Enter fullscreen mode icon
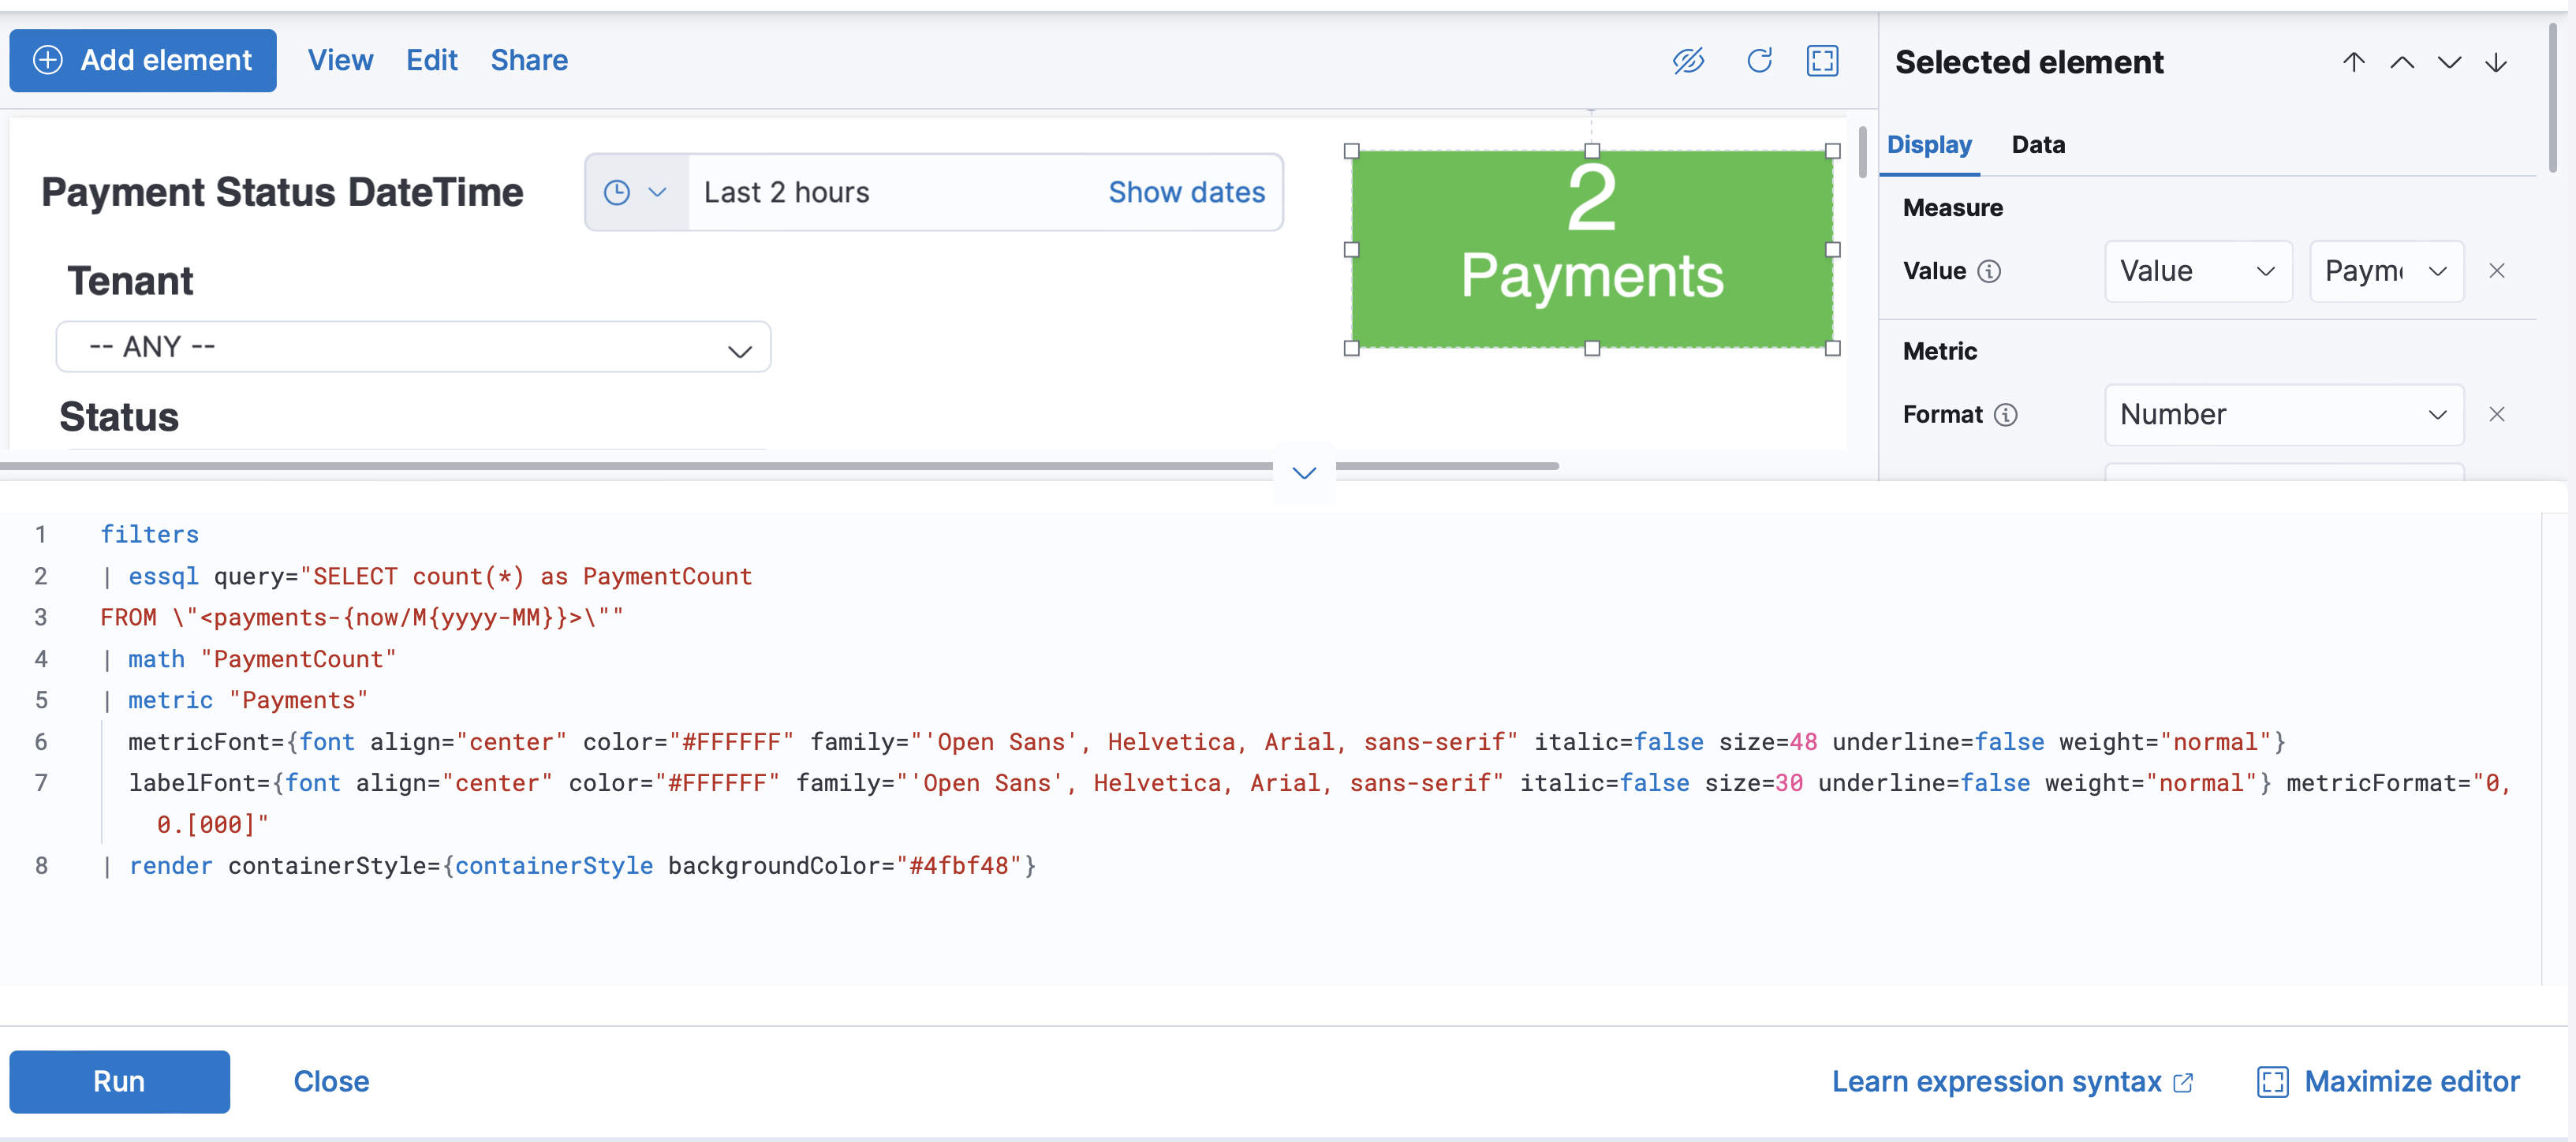Screen dimensions: 2576x1142 [x=1822, y=61]
